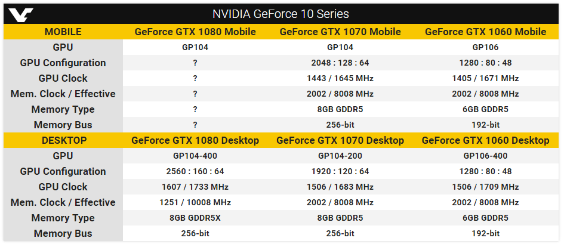The width and height of the screenshot is (564, 247).
Task: Click the desktop Memory Bus row label
Action: pos(63,233)
